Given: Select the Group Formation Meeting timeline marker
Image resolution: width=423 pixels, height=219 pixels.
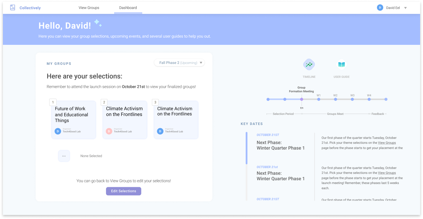Looking at the screenshot, I should (302, 99).
